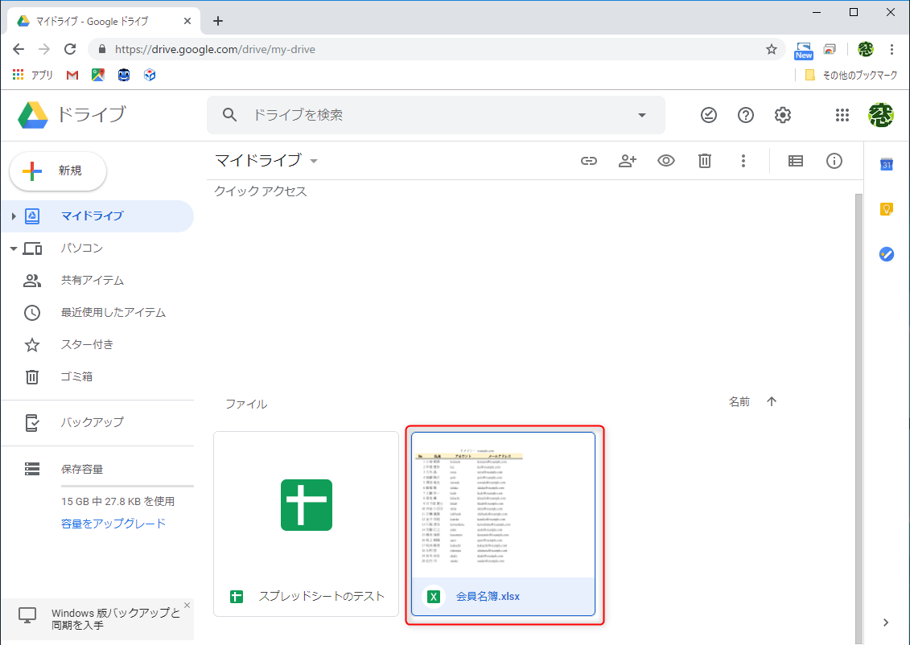Move the selected file to trash
The image size is (910, 645).
tap(704, 161)
